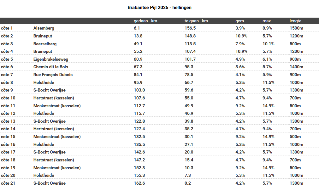
Task: Click the 'lengte' column header
Action: (x=295, y=21)
